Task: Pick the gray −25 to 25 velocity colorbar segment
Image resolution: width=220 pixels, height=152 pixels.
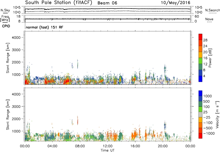Action: click(x=200, y=114)
